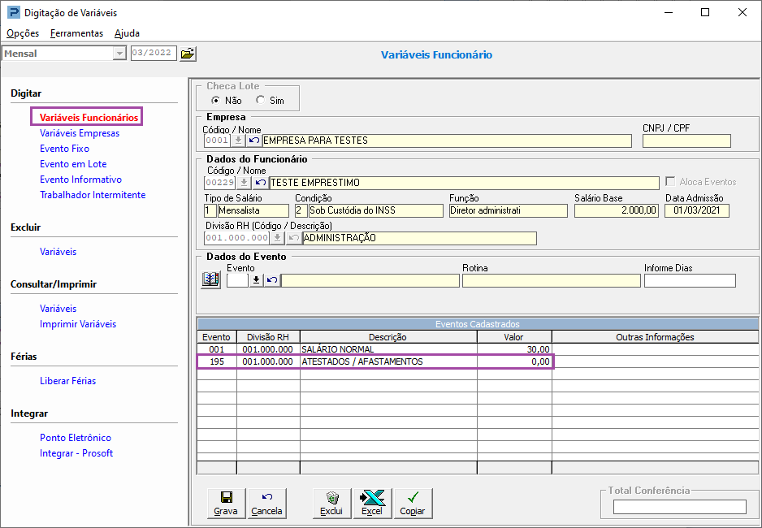Open the Ferramentas menu

76,33
